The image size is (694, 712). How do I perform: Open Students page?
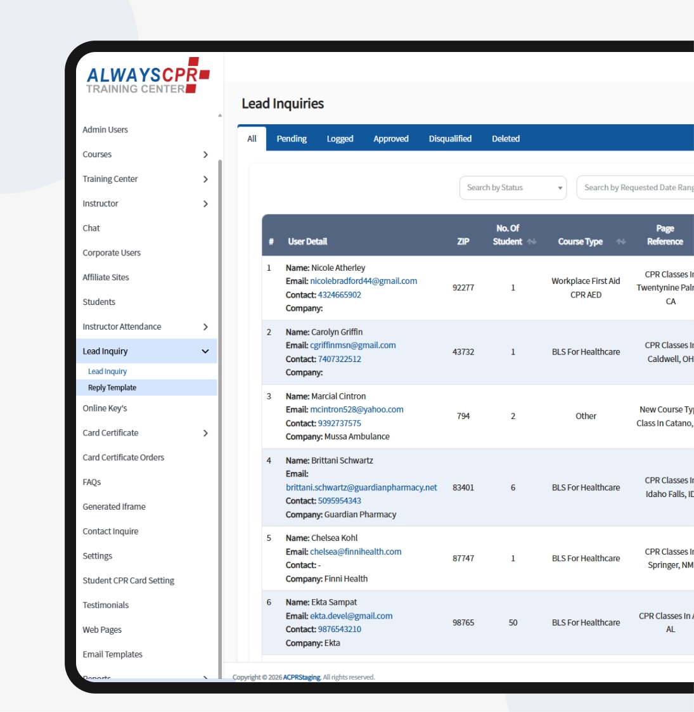tap(99, 302)
